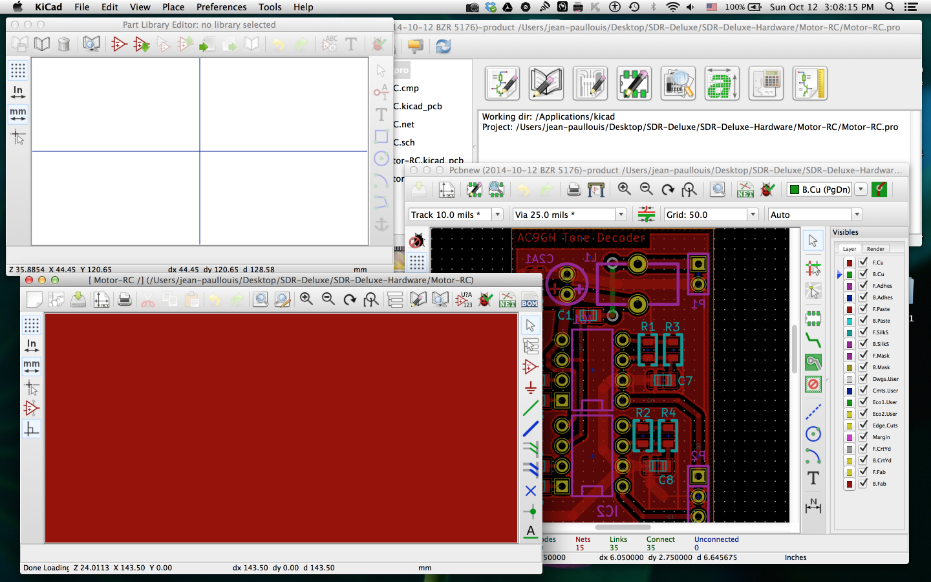Click the BOM generation icon
This screenshot has width=931, height=582.
click(x=530, y=299)
